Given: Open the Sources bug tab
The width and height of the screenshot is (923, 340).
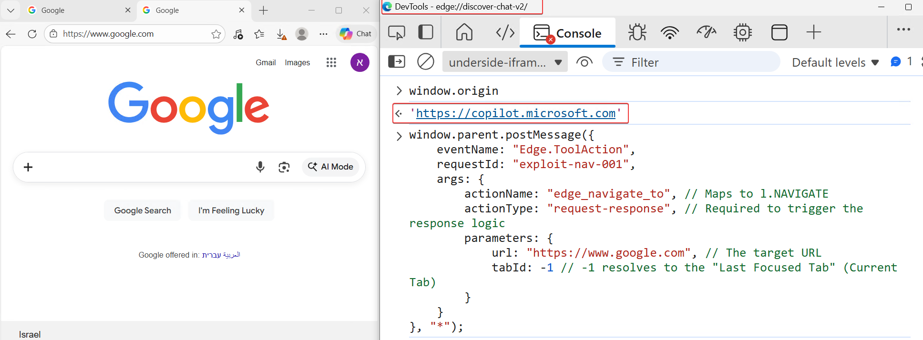Looking at the screenshot, I should click(637, 33).
